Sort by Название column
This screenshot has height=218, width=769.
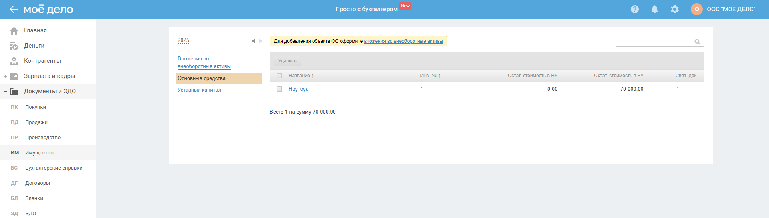coord(301,76)
